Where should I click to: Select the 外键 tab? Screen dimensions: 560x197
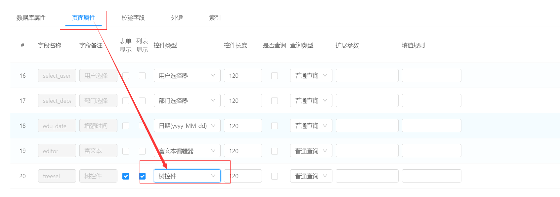click(177, 18)
